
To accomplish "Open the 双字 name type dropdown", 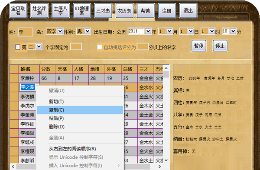I will coord(60,31).
